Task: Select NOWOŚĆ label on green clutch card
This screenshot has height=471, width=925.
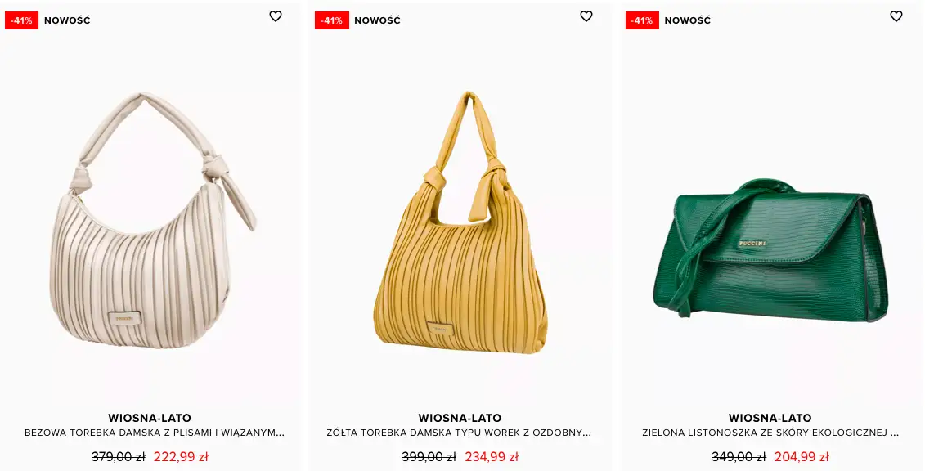Action: (688, 20)
